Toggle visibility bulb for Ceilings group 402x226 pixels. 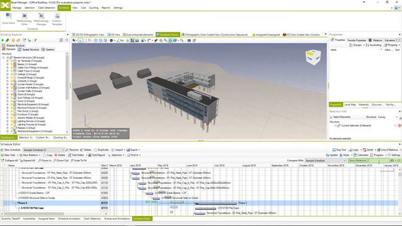pyautogui.click(x=11, y=74)
